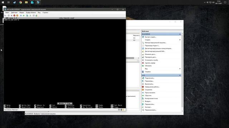Open the Медиа menu

21,13
